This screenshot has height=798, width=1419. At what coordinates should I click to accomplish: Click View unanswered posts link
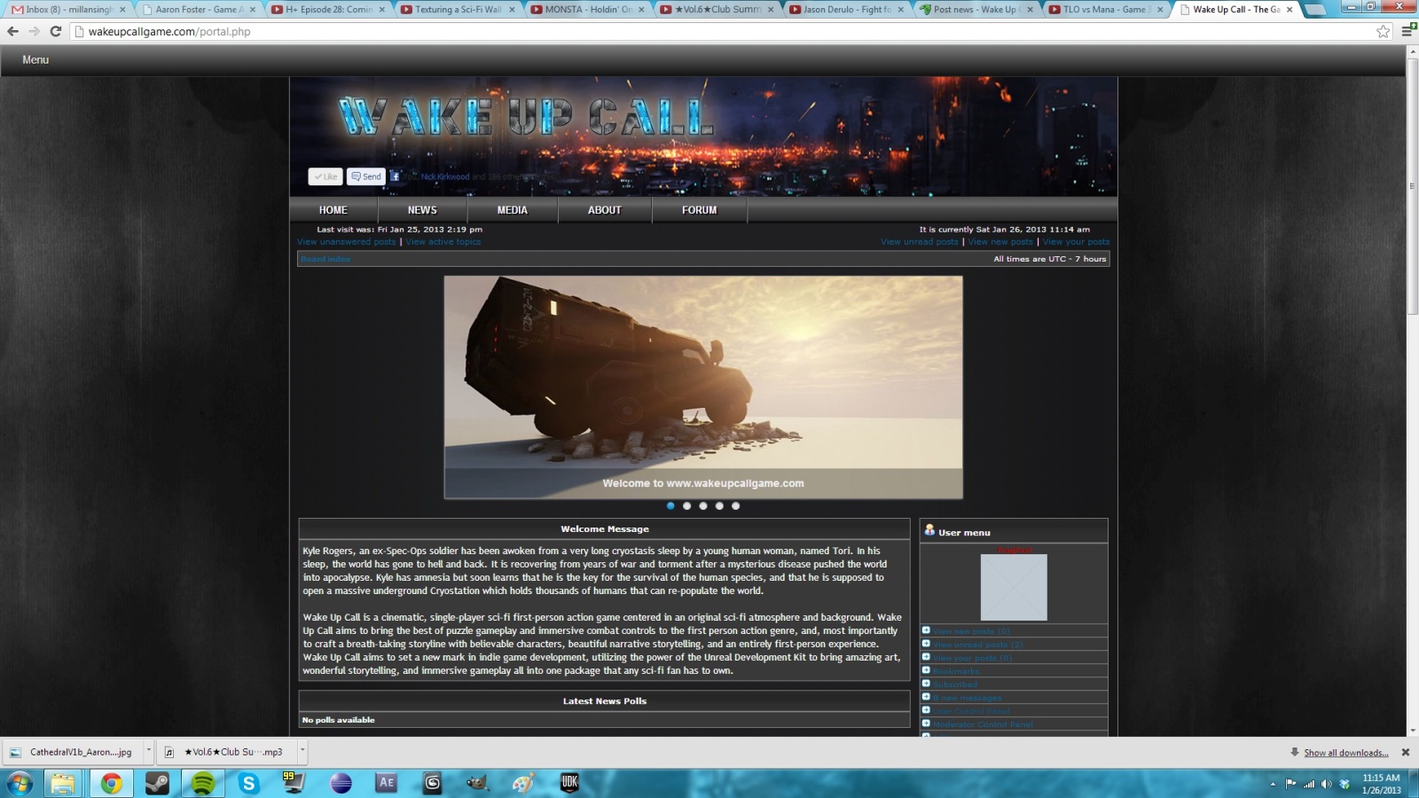347,241
